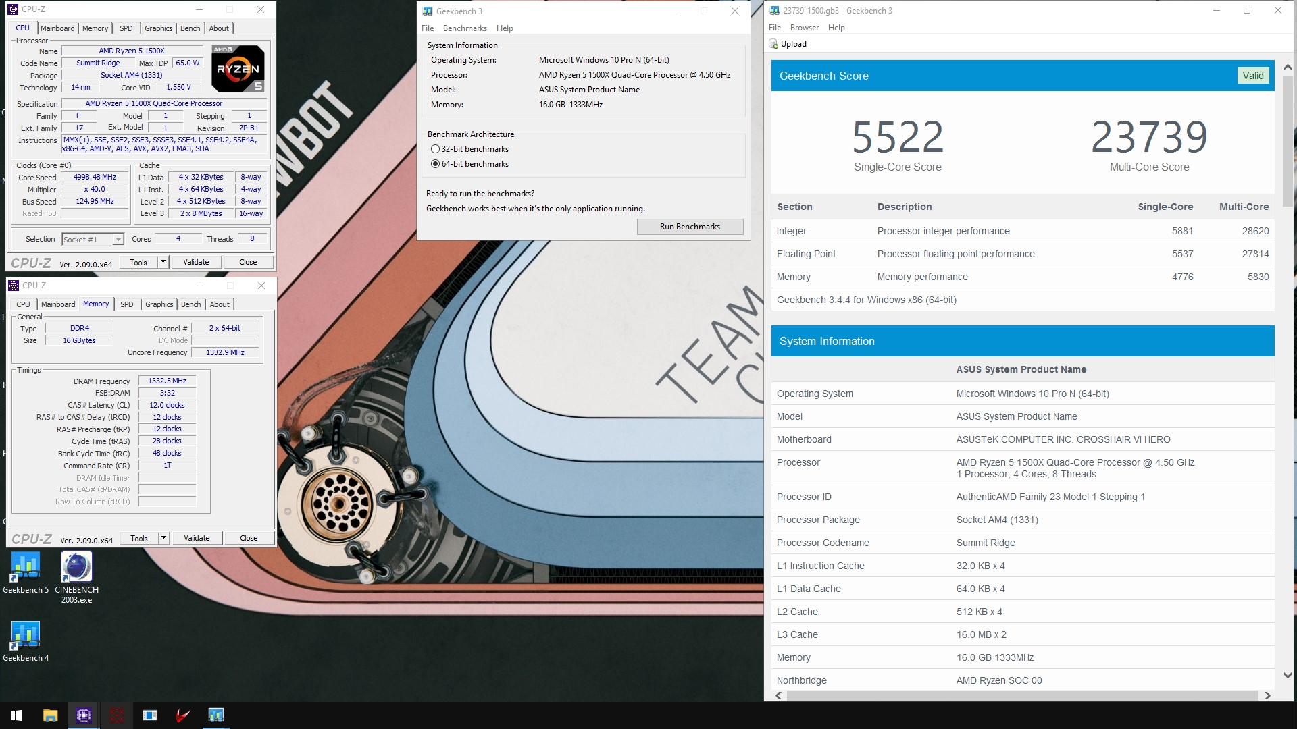
Task: Open Windows Start menu
Action: tap(16, 715)
